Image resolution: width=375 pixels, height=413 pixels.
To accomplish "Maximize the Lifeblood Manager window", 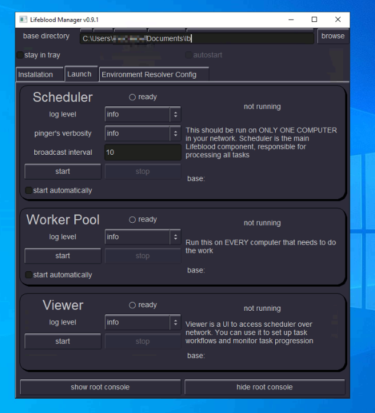I will [x=314, y=19].
